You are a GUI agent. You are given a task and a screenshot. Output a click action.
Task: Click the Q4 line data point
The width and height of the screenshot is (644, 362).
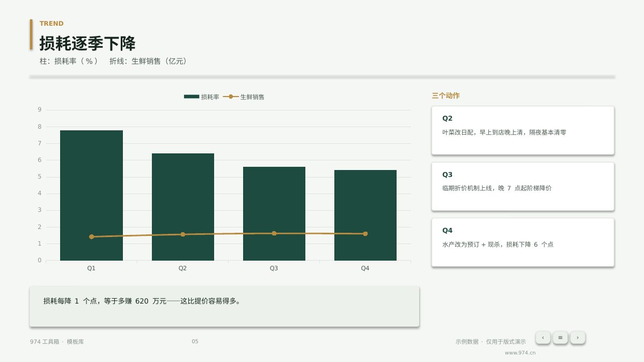click(x=365, y=234)
